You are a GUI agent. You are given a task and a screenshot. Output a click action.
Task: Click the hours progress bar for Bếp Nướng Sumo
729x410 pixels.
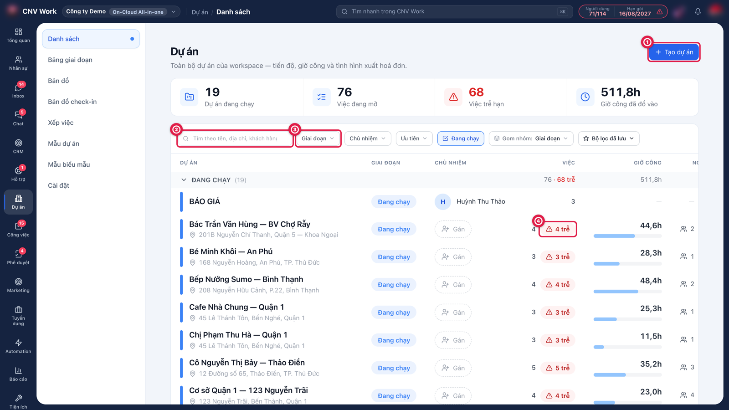[627, 292]
